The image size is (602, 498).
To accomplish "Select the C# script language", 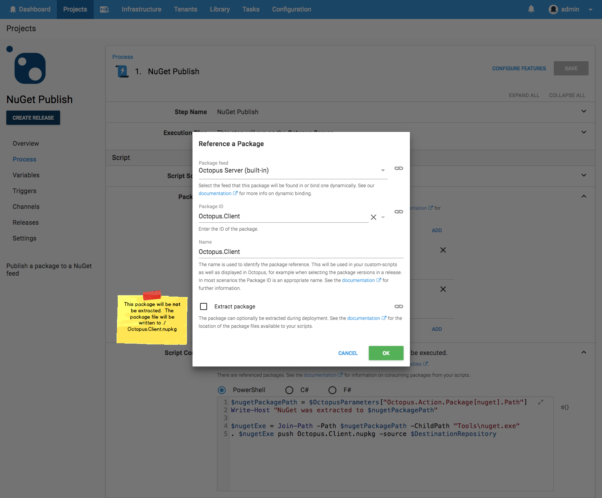I will tap(289, 390).
